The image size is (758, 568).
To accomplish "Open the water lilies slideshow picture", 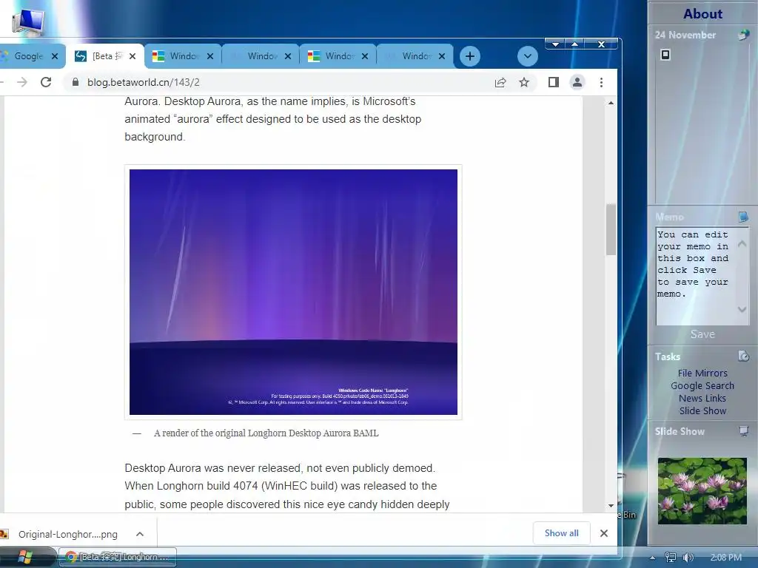I will 702,491.
